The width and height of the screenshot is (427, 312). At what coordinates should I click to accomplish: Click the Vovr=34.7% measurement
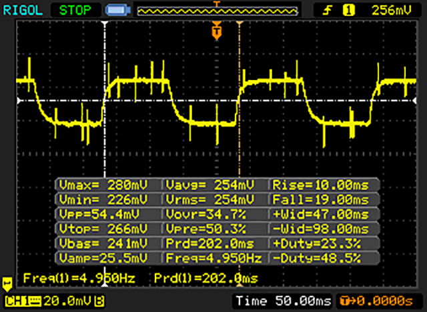pos(206,215)
